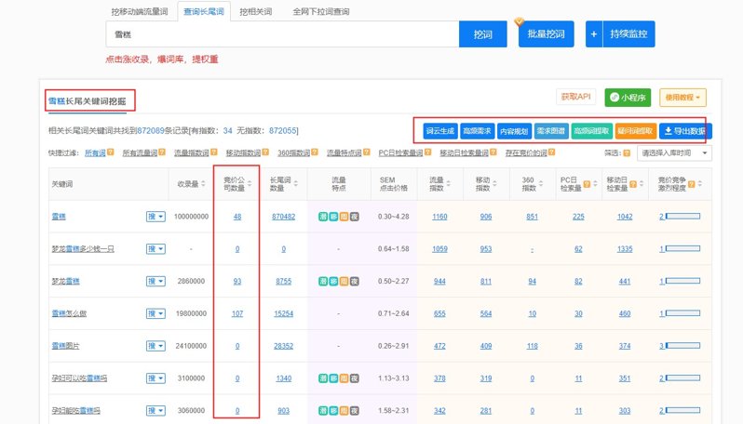The image size is (743, 424).
Task: Sort by 移动指数 column arrows
Action: (494, 183)
